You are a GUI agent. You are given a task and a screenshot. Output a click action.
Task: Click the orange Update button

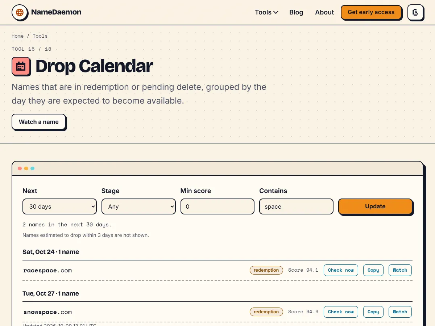[375, 206]
